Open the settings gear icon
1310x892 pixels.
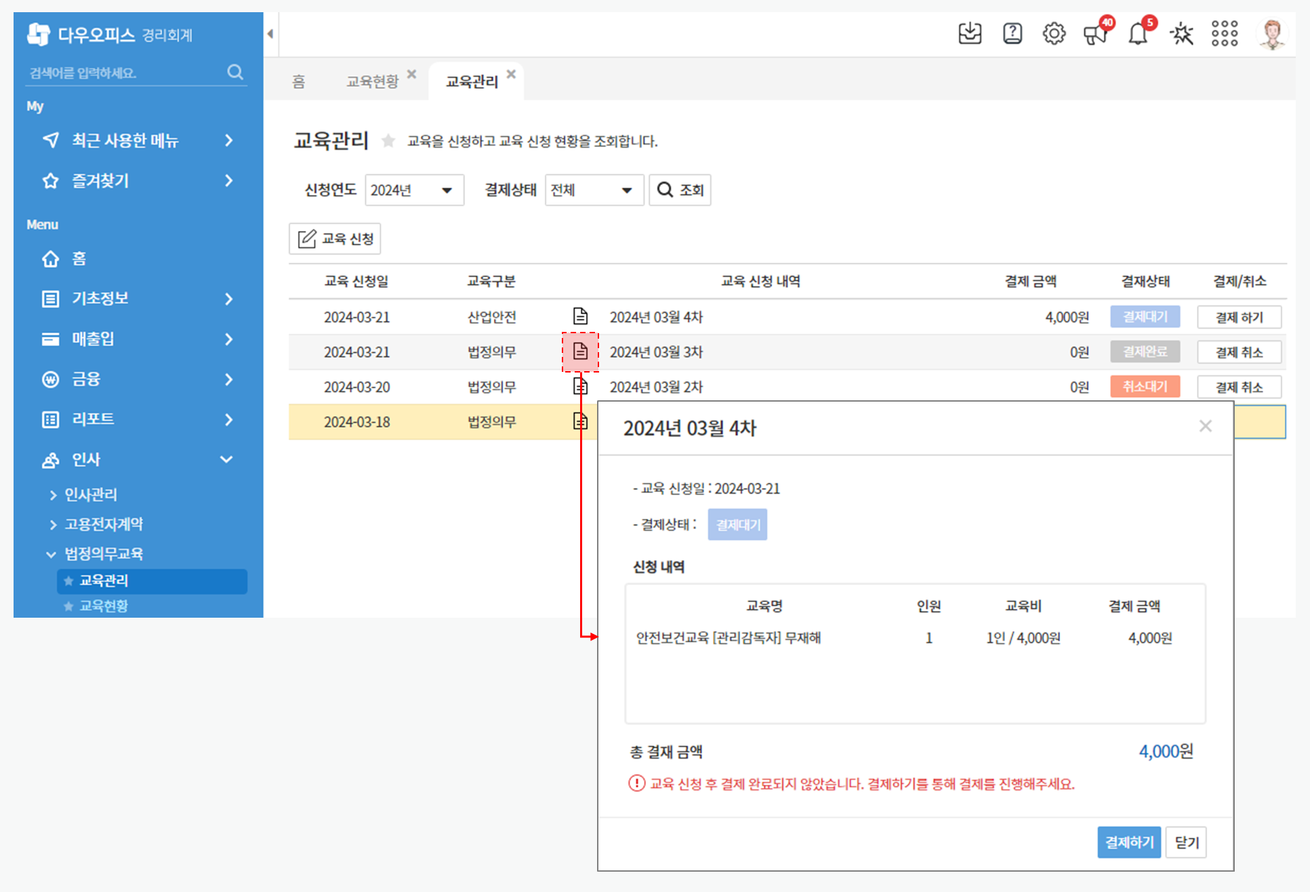(x=1054, y=33)
